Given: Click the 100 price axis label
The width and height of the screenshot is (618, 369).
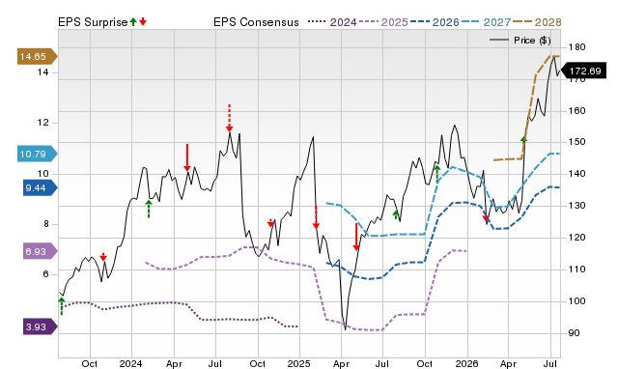Looking at the screenshot, I should (x=576, y=301).
